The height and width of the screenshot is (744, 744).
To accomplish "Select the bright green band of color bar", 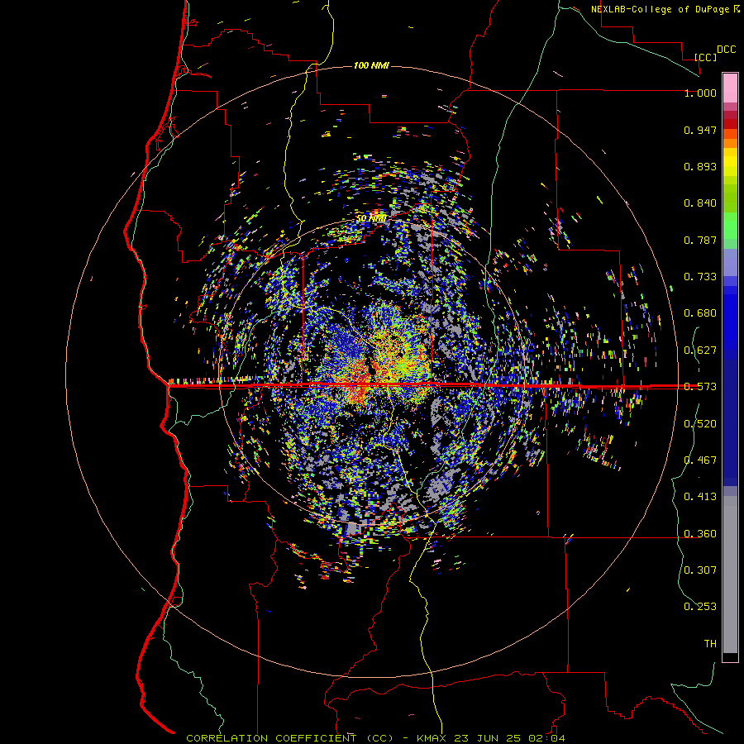I will click(x=730, y=226).
